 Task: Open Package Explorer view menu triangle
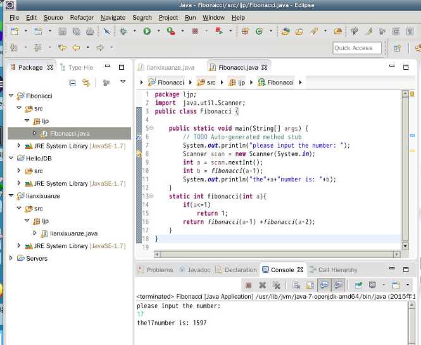pos(123,81)
